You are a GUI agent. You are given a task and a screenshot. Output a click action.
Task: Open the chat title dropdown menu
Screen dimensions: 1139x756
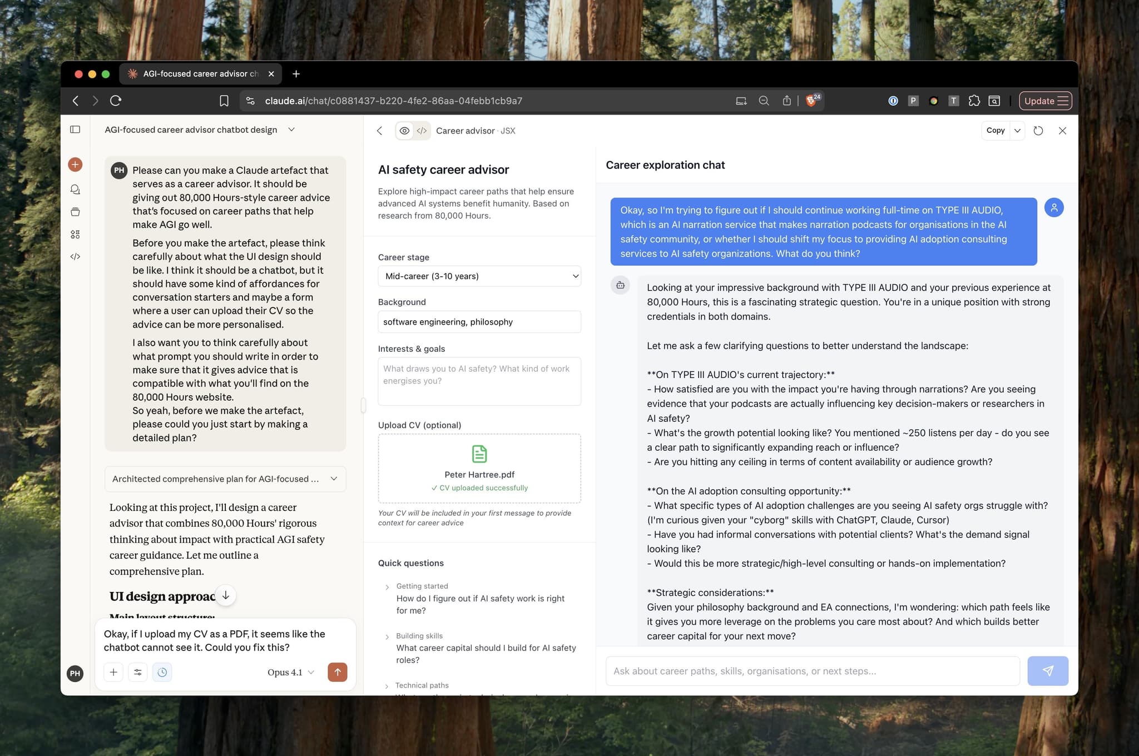[x=291, y=130]
